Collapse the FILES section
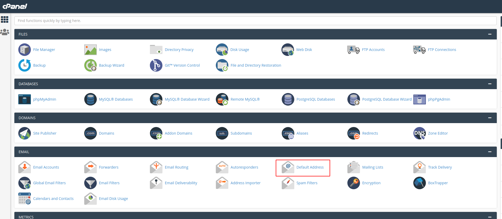 tap(490, 34)
